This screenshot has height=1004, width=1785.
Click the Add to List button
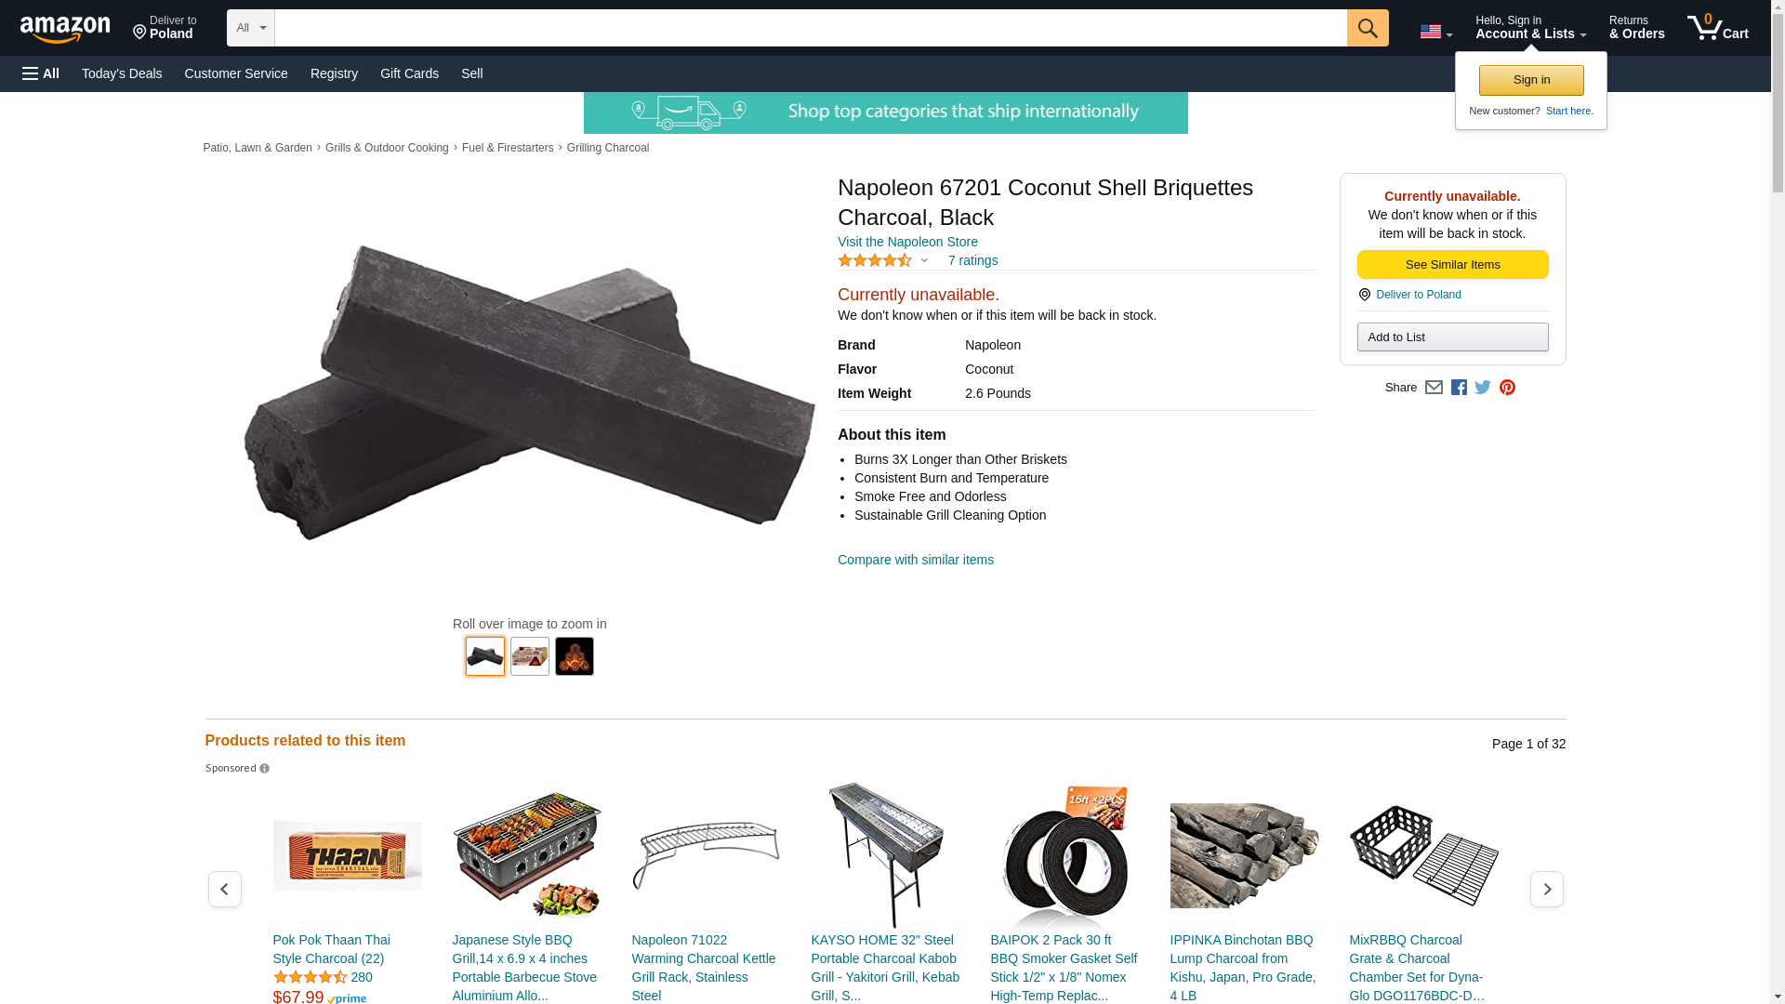click(x=1452, y=337)
